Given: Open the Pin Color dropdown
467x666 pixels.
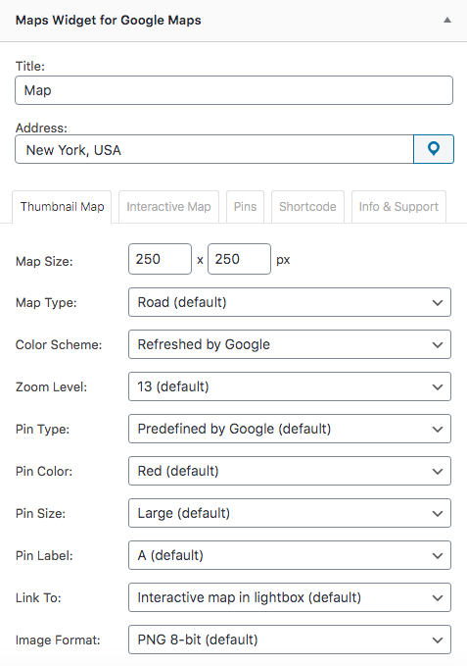Looking at the screenshot, I should [x=290, y=471].
